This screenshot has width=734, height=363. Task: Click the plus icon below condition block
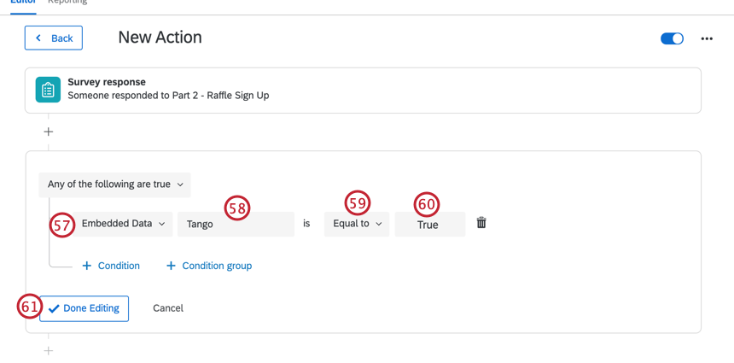(48, 350)
